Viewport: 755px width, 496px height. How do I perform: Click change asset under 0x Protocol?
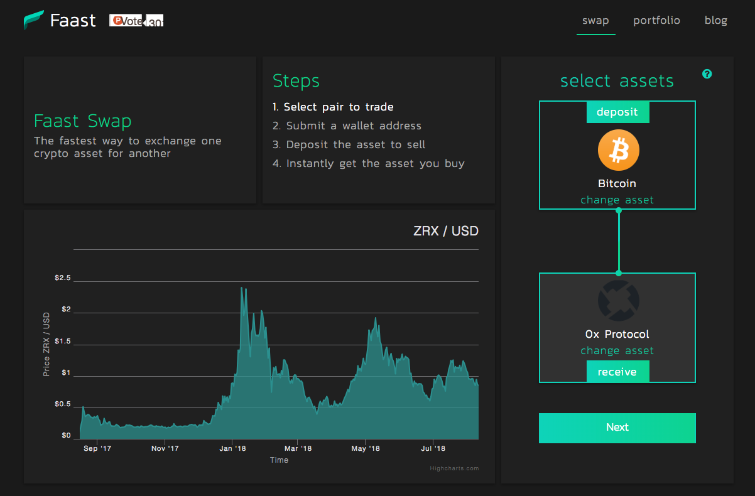click(617, 351)
